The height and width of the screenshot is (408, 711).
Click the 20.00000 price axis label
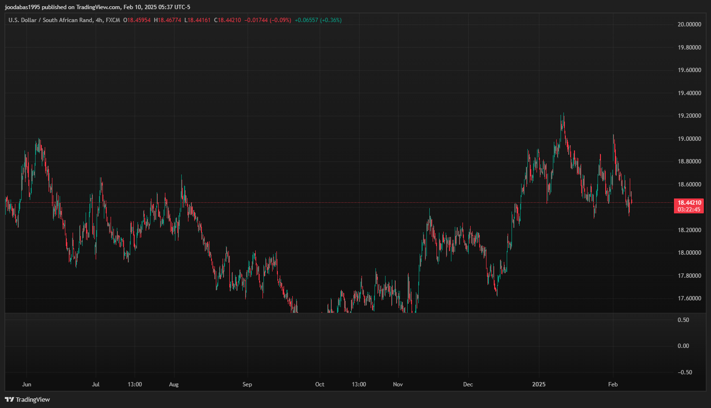[689, 25]
